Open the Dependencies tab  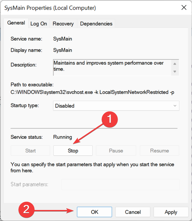coord(96,24)
